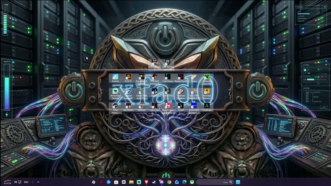Select the R.E.P.O. game shortcut
This screenshot has height=186, width=331.
(128, 78)
